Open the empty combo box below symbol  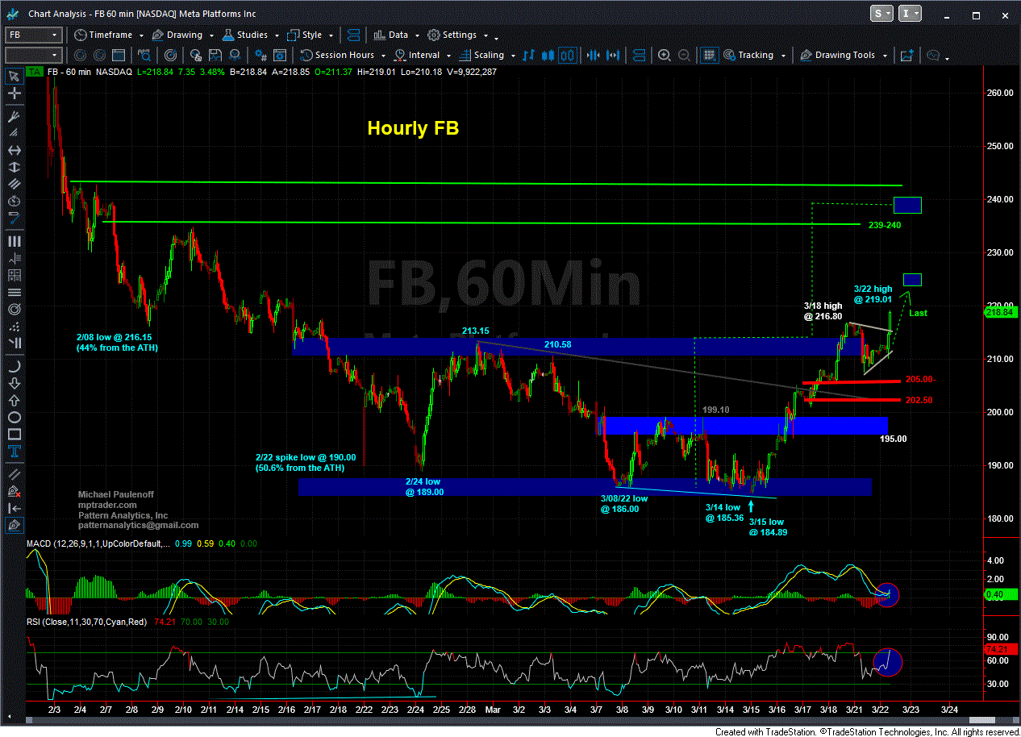[33, 55]
